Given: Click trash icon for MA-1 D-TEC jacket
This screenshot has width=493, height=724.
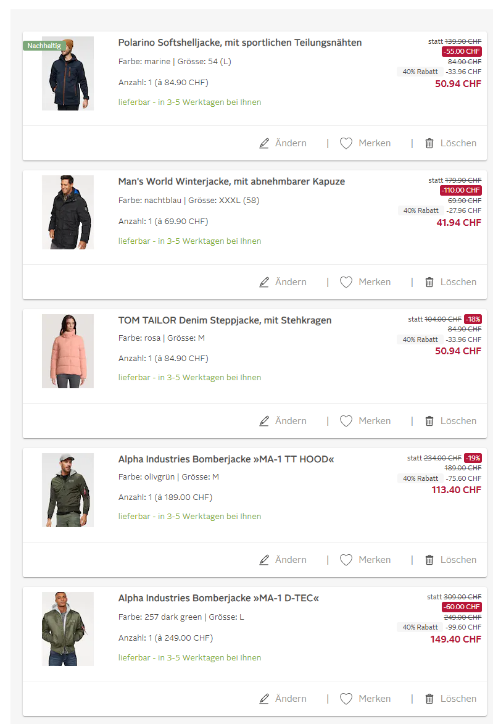Looking at the screenshot, I should pos(429,699).
